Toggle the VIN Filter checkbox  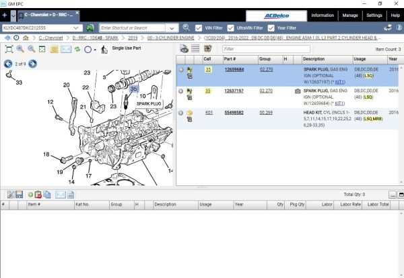[199, 28]
